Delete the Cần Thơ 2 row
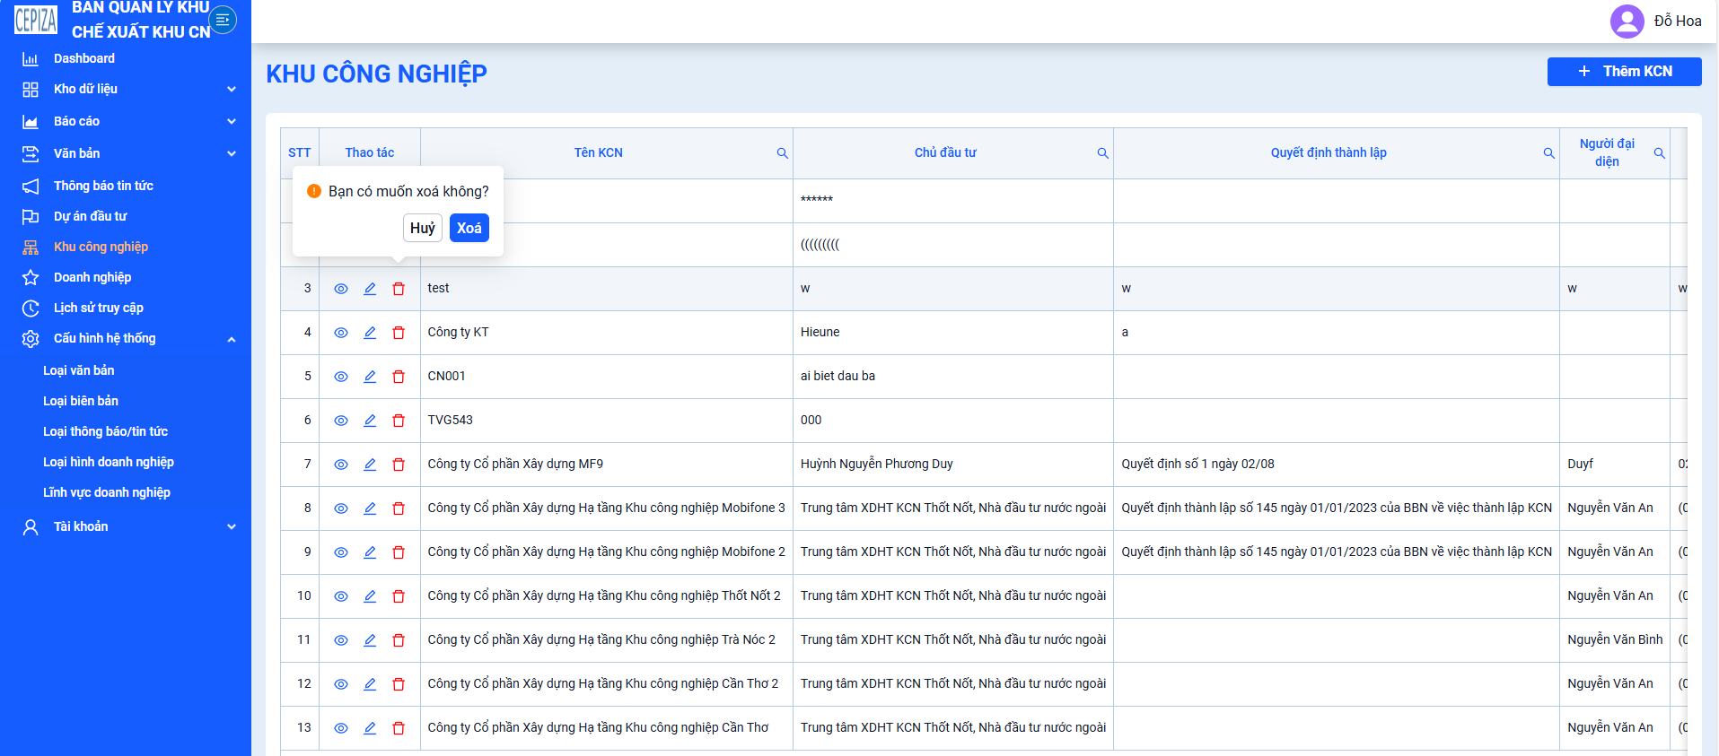The height and width of the screenshot is (756, 1719). (399, 684)
